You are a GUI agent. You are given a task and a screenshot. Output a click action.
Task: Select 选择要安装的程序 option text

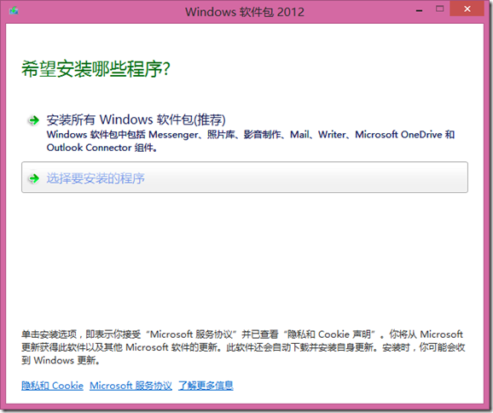(96, 178)
